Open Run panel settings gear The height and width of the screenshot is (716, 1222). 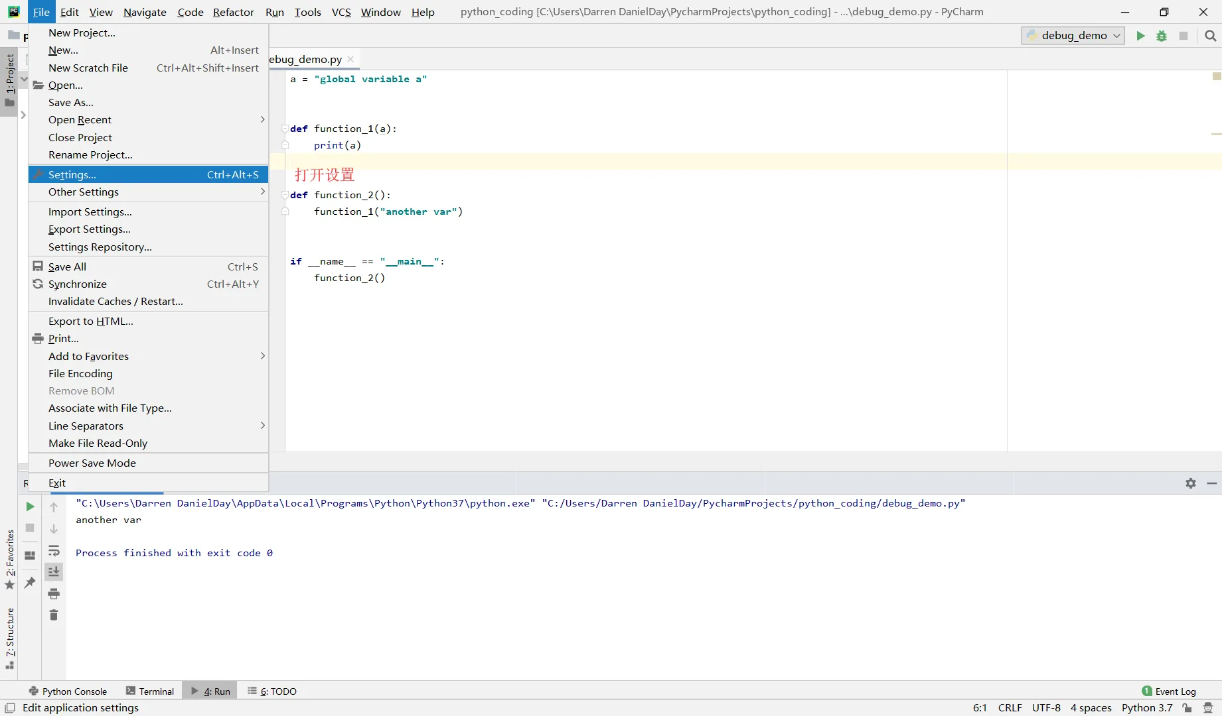point(1191,483)
